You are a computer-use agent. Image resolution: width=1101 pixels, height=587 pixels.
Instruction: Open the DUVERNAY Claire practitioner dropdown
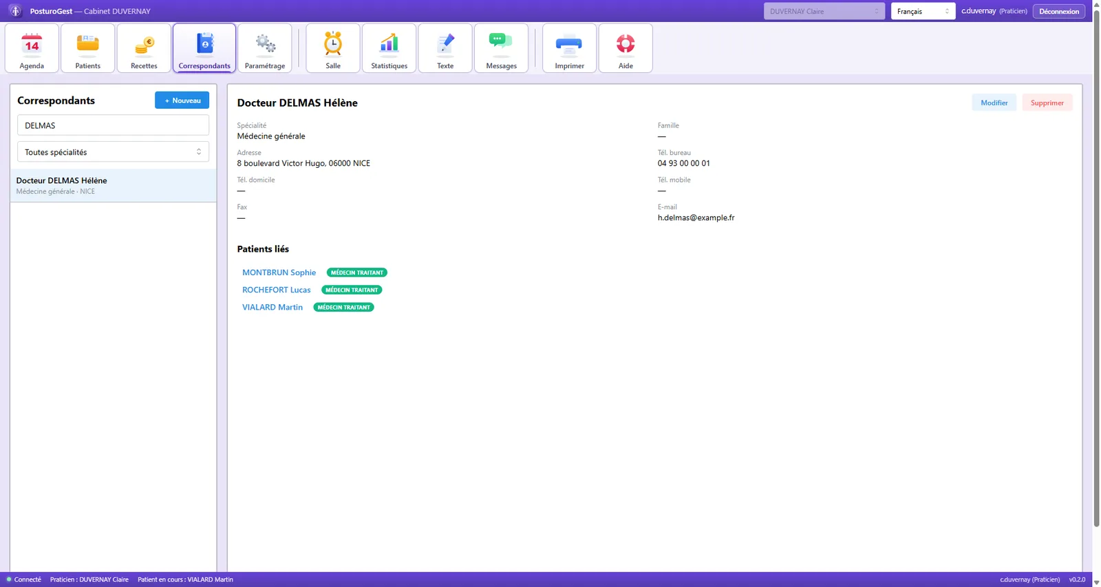click(x=824, y=11)
